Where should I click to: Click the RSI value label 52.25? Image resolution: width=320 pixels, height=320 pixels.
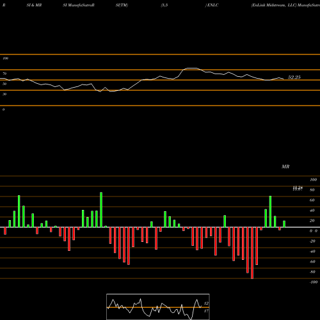(x=294, y=77)
